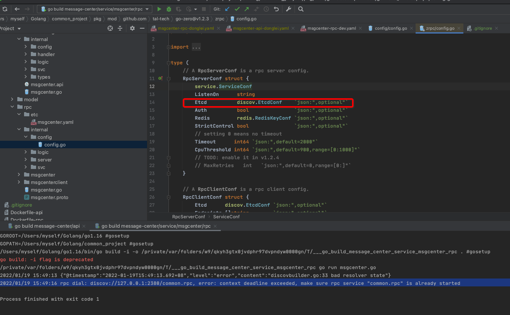Click RpcServerConf in editor breadcrumb
The height and width of the screenshot is (315, 510).
coord(188,216)
